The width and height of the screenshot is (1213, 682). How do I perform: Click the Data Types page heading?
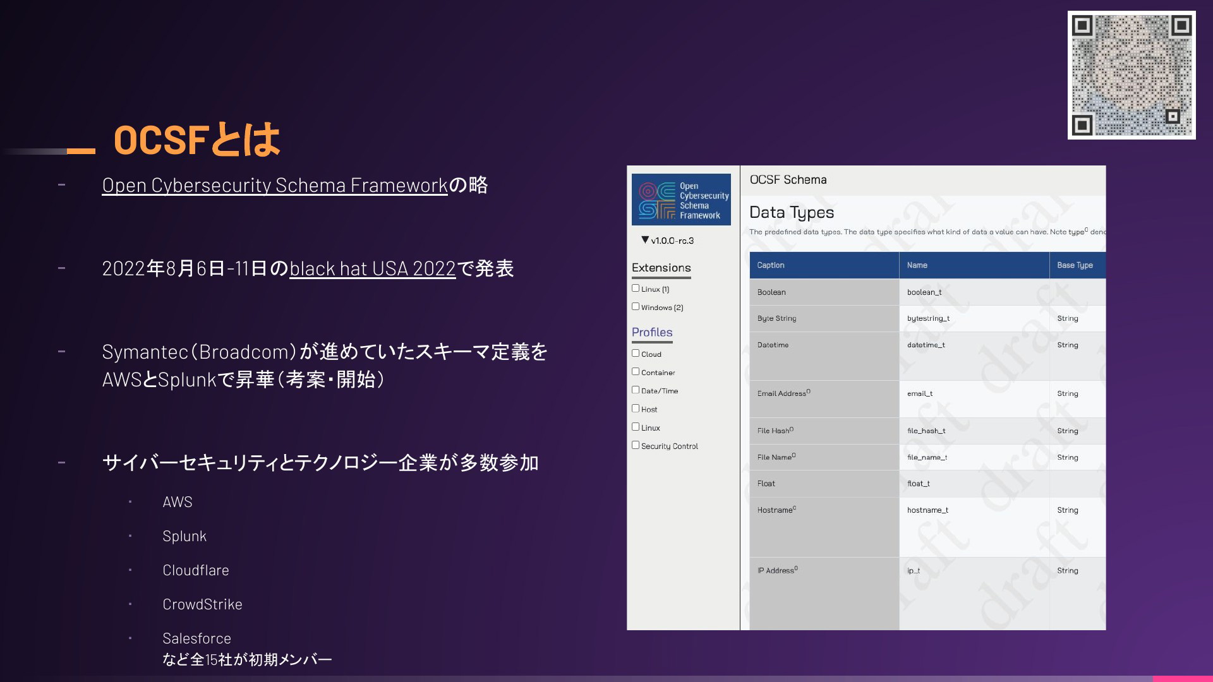792,213
